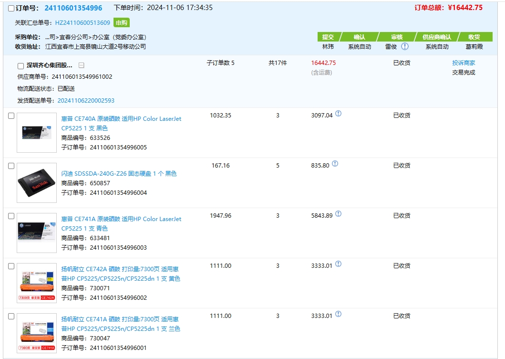Image resolution: width=505 pixels, height=359 pixels.
Task: Tick the 闪迪 固态硬盘 item checkbox
Action: coord(11,166)
